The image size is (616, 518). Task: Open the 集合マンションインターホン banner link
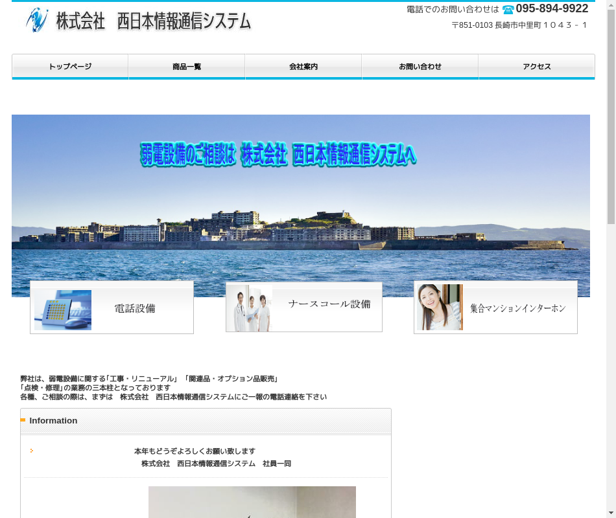[518, 309]
